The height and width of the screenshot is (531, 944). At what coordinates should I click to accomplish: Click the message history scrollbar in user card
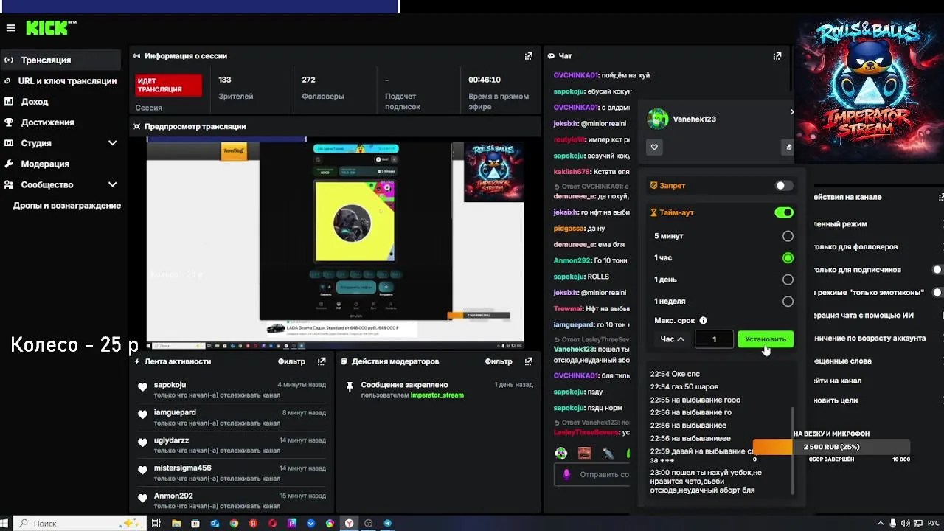[x=792, y=450]
